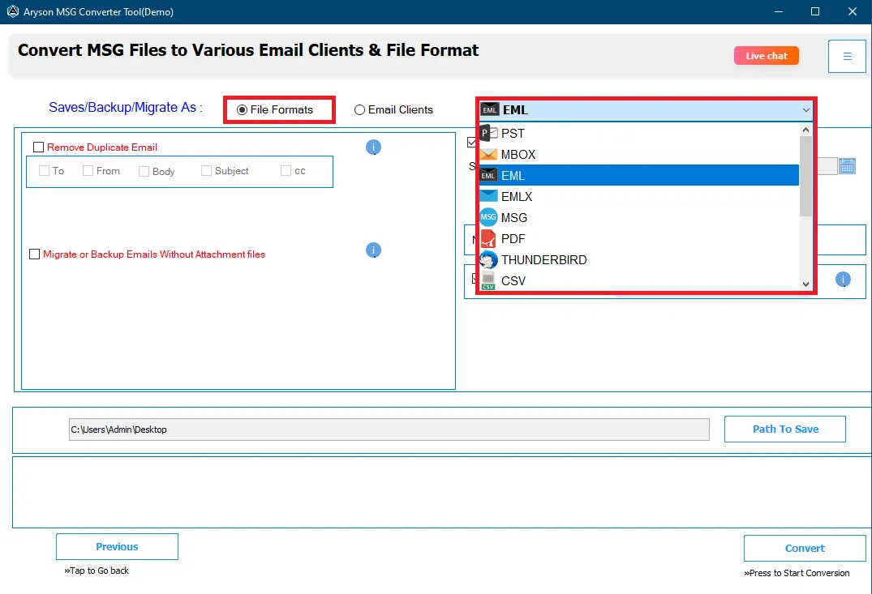
Task: Click the PST Outlook icon in list
Action: coord(489,134)
